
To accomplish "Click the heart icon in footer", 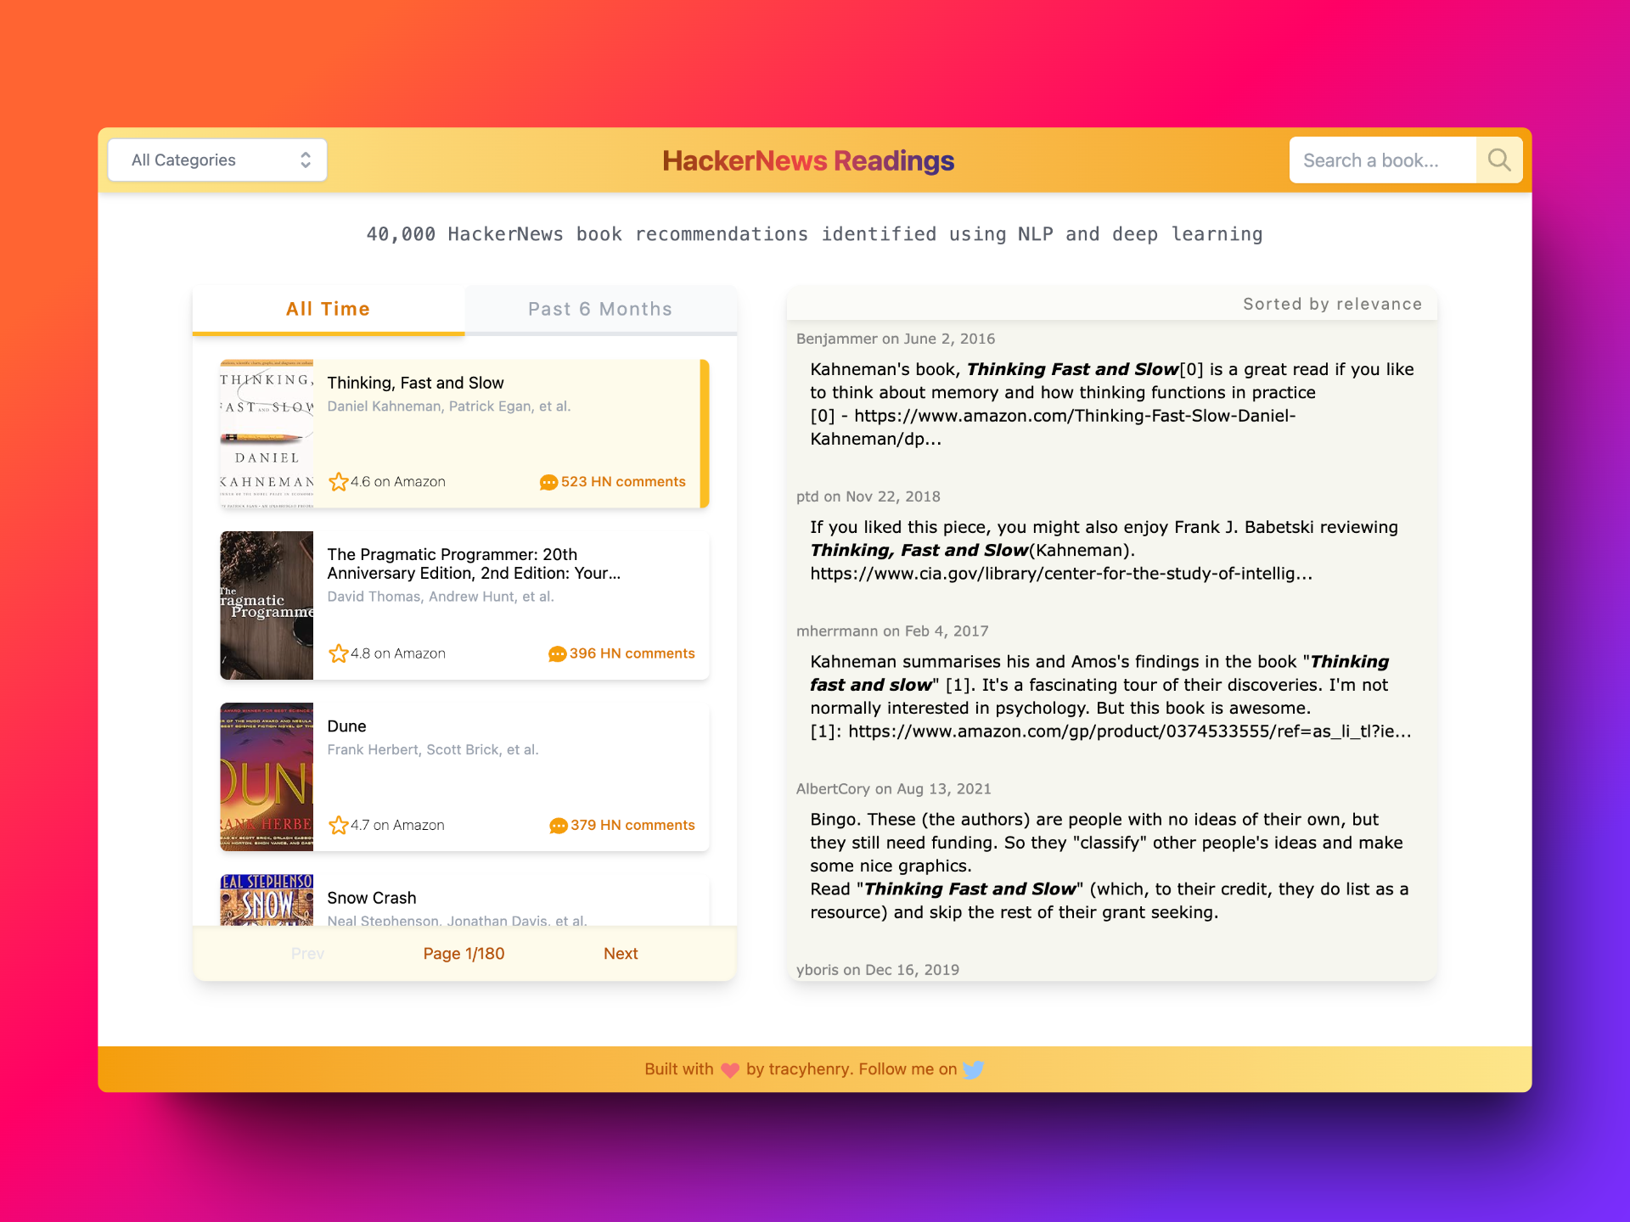I will pos(729,1070).
